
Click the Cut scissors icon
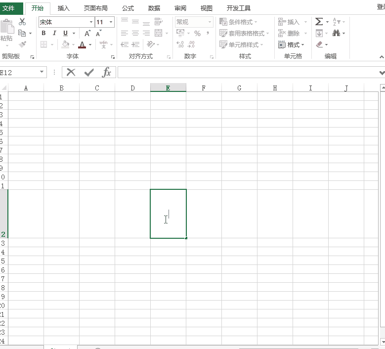click(22, 22)
